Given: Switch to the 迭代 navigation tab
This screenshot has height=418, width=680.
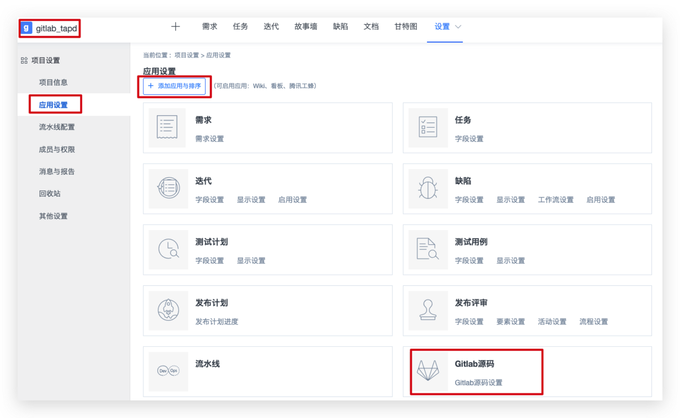Looking at the screenshot, I should tap(271, 27).
